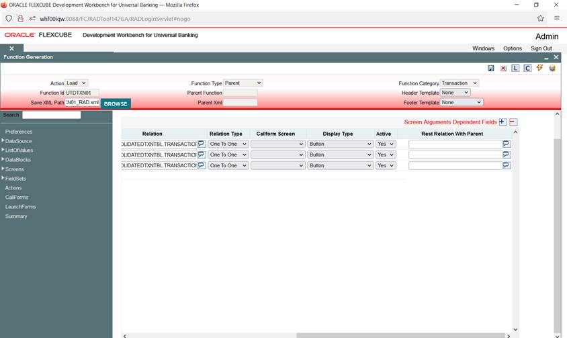This screenshot has width=567, height=338.
Task: Click the insecure connection lock icon
Action: pos(21,18)
